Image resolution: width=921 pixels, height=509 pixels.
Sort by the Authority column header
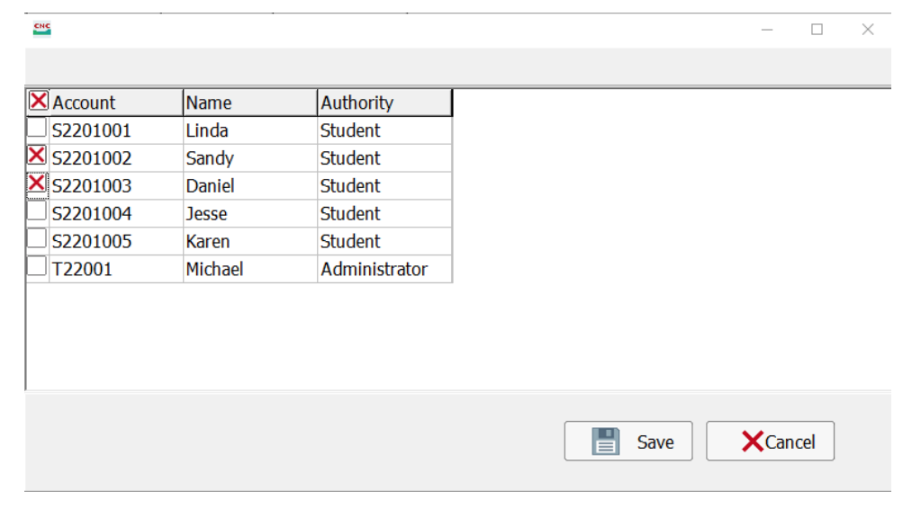tap(384, 103)
